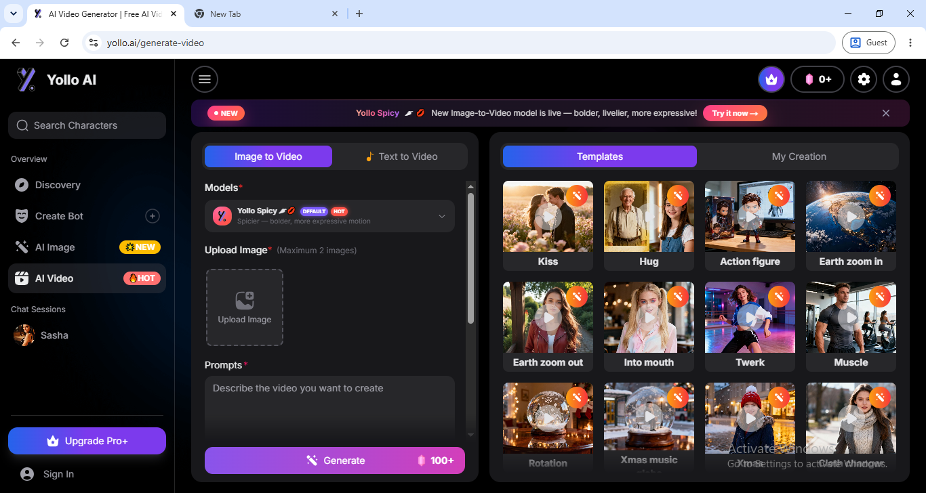Open the Chrome three-dot menu
Image resolution: width=926 pixels, height=493 pixels.
(910, 43)
